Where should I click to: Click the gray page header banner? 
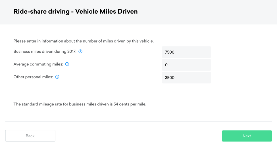tap(213, 12)
